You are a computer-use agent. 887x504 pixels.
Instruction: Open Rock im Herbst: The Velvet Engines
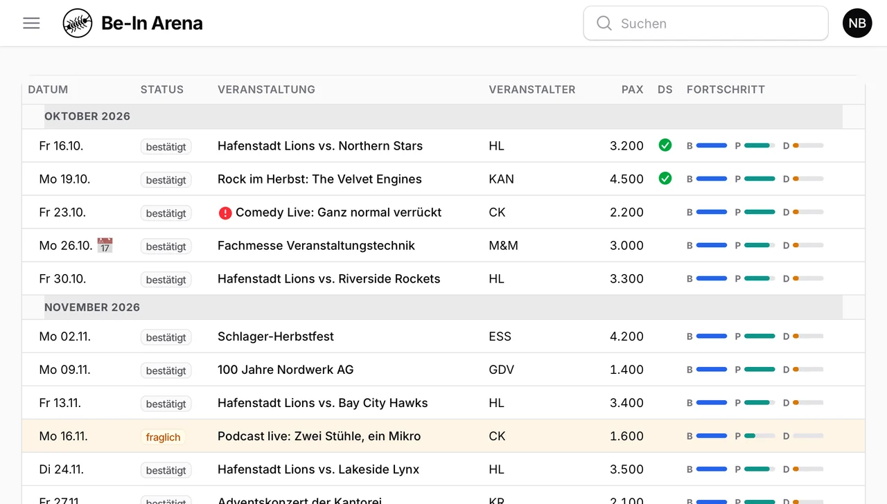[319, 179]
